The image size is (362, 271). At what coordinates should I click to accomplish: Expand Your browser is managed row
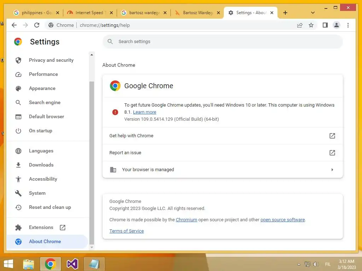[223, 170]
